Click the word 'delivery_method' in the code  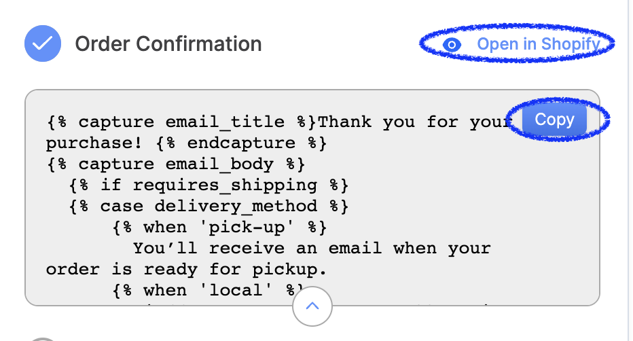[236, 207]
